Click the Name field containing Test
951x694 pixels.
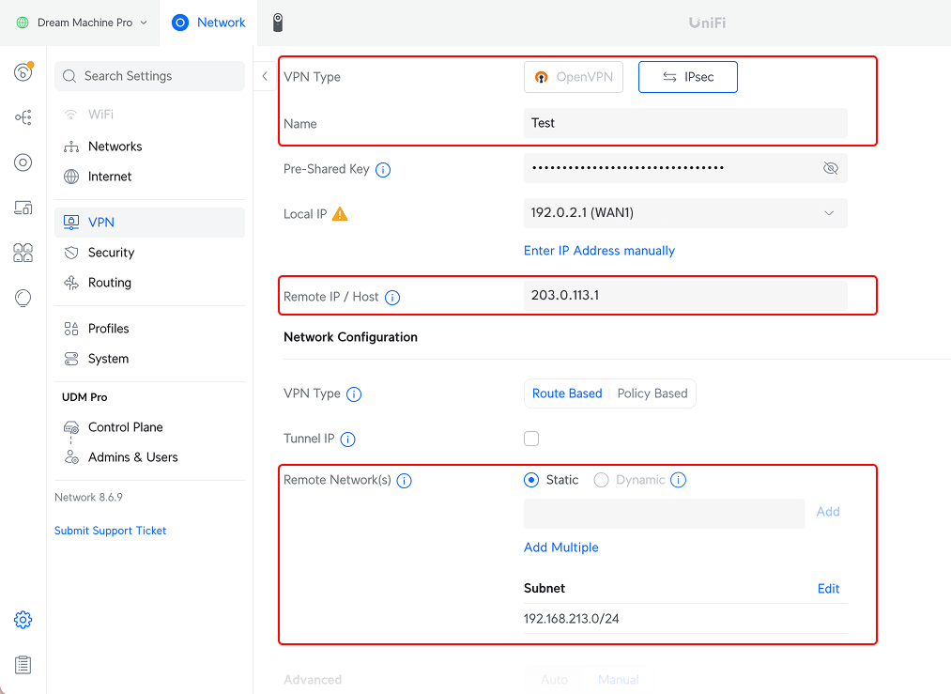tap(686, 123)
